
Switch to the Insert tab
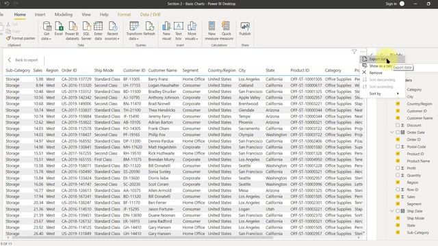click(x=40, y=14)
